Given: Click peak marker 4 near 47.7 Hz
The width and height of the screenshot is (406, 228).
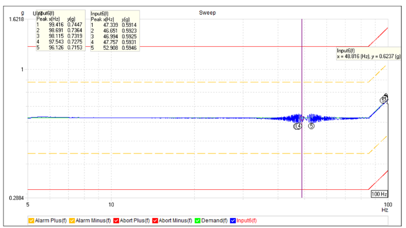Looking at the screenshot, I should pos(299,126).
